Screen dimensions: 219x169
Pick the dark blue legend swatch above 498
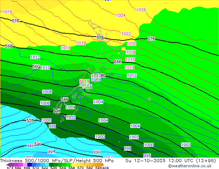pyautogui.click(x=29, y=165)
